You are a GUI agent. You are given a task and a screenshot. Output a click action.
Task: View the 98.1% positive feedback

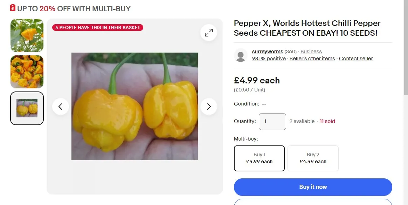(269, 59)
